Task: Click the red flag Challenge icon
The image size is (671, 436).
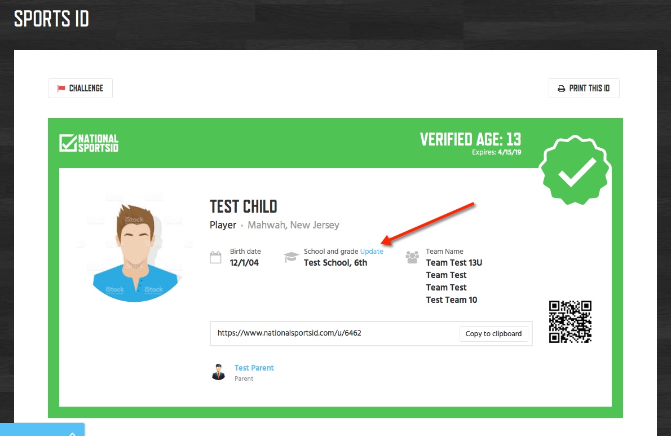Action: click(61, 88)
